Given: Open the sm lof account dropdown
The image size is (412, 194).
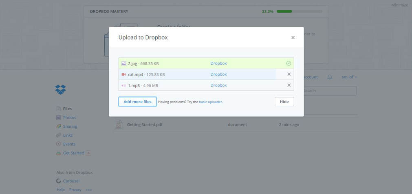Looking at the screenshot, I should point(349,77).
